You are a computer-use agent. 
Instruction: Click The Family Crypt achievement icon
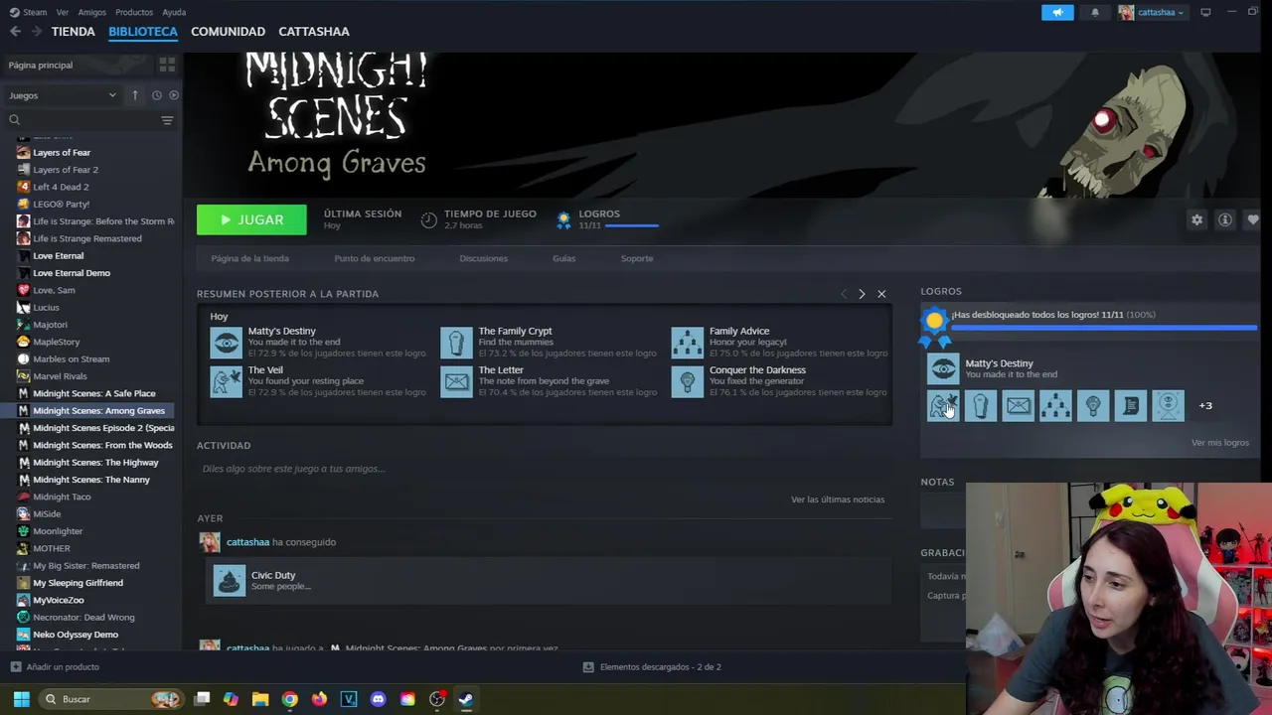coord(456,343)
